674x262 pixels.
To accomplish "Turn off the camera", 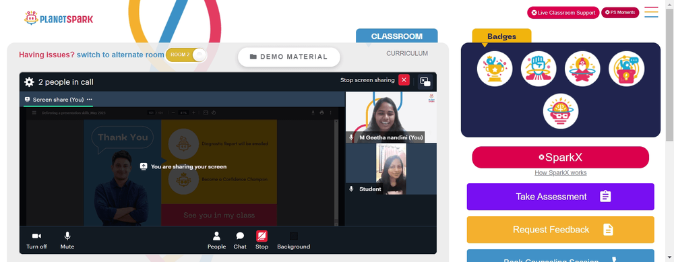I will pos(36,240).
